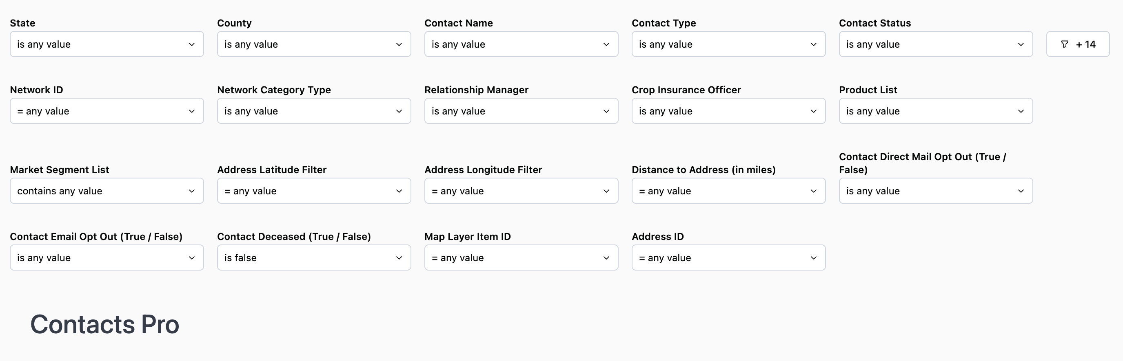The width and height of the screenshot is (1123, 361).
Task: Open the State filter dropdown
Action: coord(107,44)
